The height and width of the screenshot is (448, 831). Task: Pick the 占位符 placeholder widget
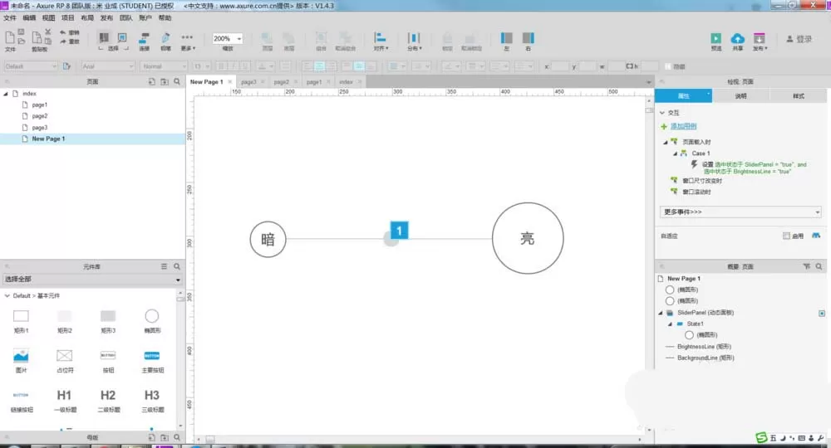coord(64,361)
